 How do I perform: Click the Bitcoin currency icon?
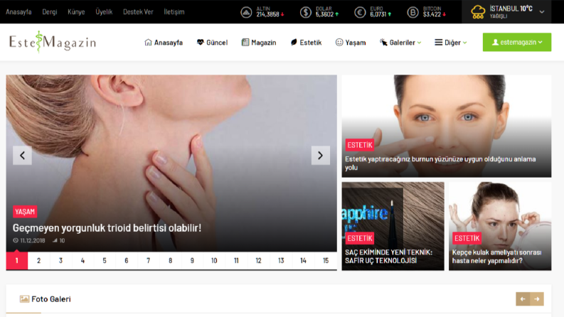coord(413,12)
